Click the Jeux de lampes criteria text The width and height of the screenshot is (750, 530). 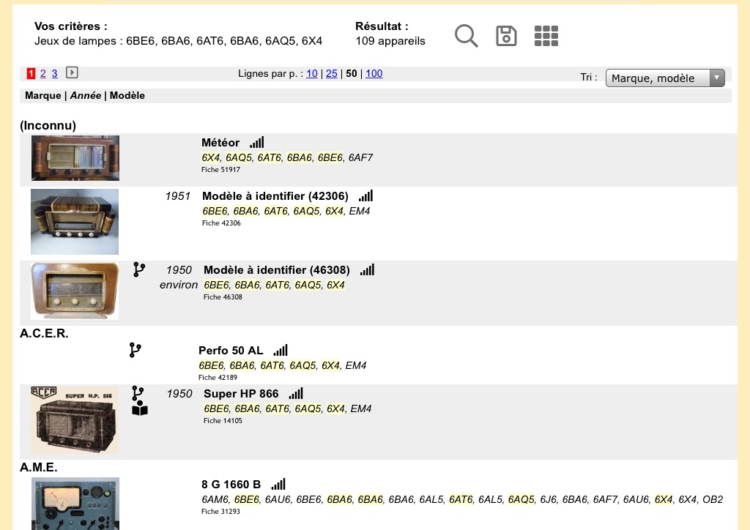179,41
